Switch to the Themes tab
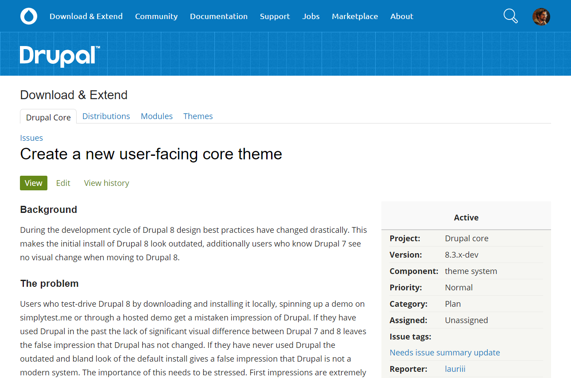 [x=198, y=116]
